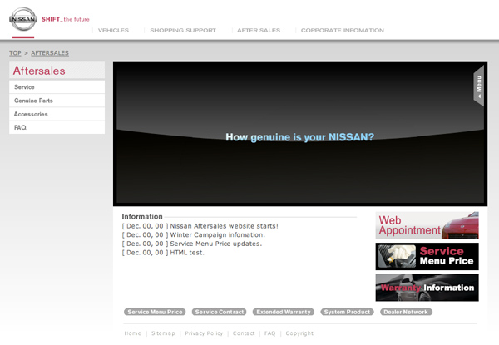Image resolution: width=499 pixels, height=345 pixels.
Task: Open the Service Menu Price banner
Action: (x=427, y=256)
